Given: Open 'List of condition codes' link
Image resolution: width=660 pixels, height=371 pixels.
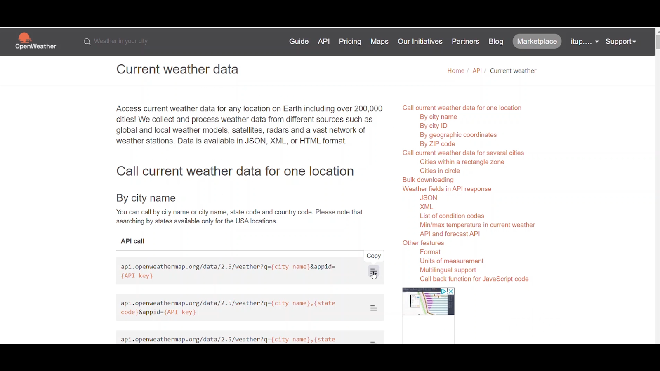Looking at the screenshot, I should (452, 216).
